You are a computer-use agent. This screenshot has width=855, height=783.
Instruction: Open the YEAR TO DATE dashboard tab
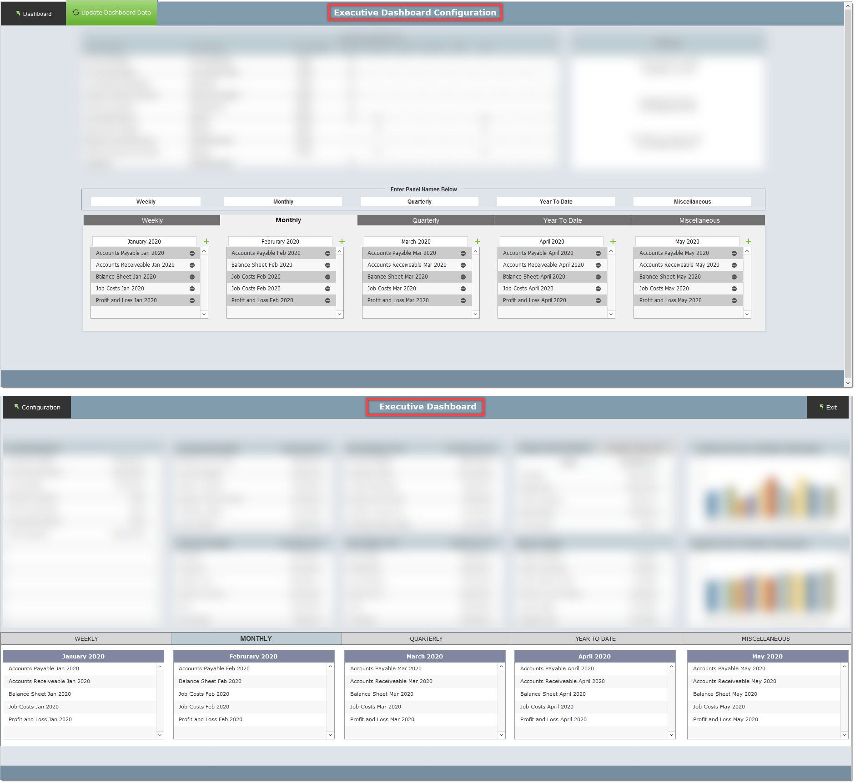(x=596, y=638)
